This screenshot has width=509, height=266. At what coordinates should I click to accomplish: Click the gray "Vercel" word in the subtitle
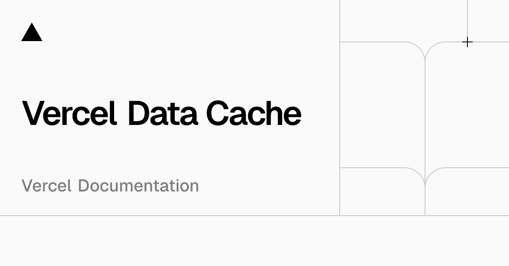click(x=47, y=186)
